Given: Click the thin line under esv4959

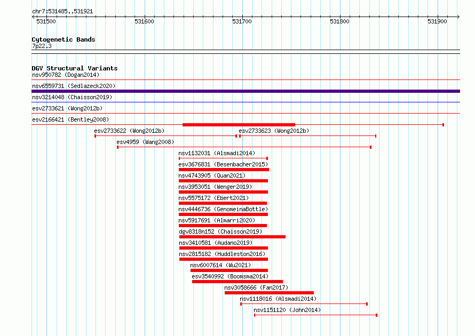Looking at the screenshot, I should pyautogui.click(x=244, y=147).
